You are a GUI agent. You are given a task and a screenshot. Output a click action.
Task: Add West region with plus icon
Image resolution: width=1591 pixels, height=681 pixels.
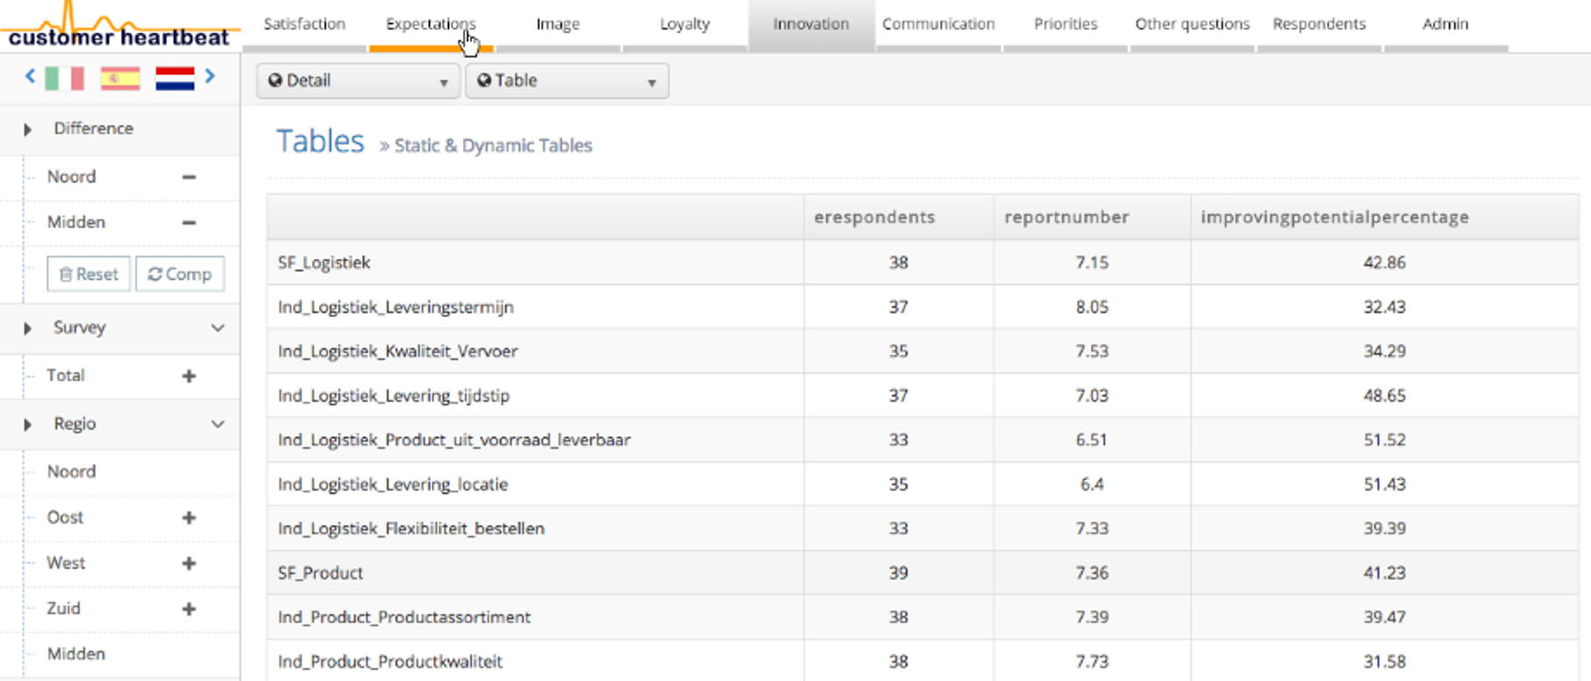click(x=189, y=563)
